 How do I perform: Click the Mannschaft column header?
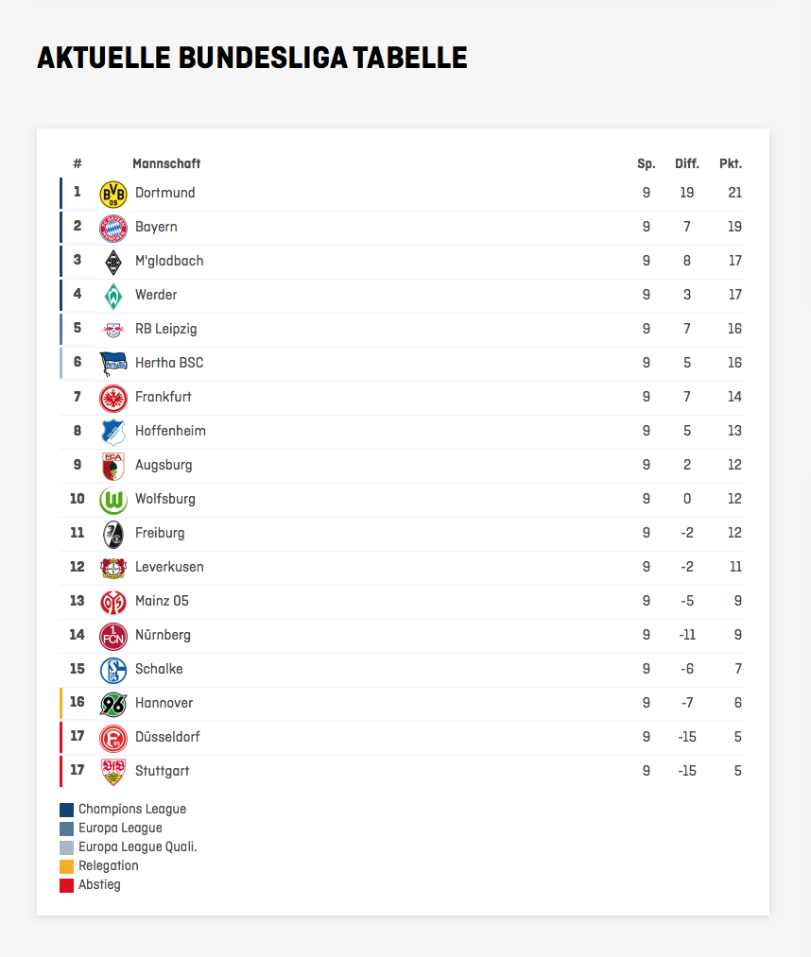pos(166,163)
